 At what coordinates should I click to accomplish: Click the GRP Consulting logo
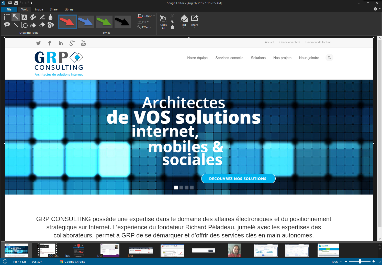pyautogui.click(x=59, y=64)
